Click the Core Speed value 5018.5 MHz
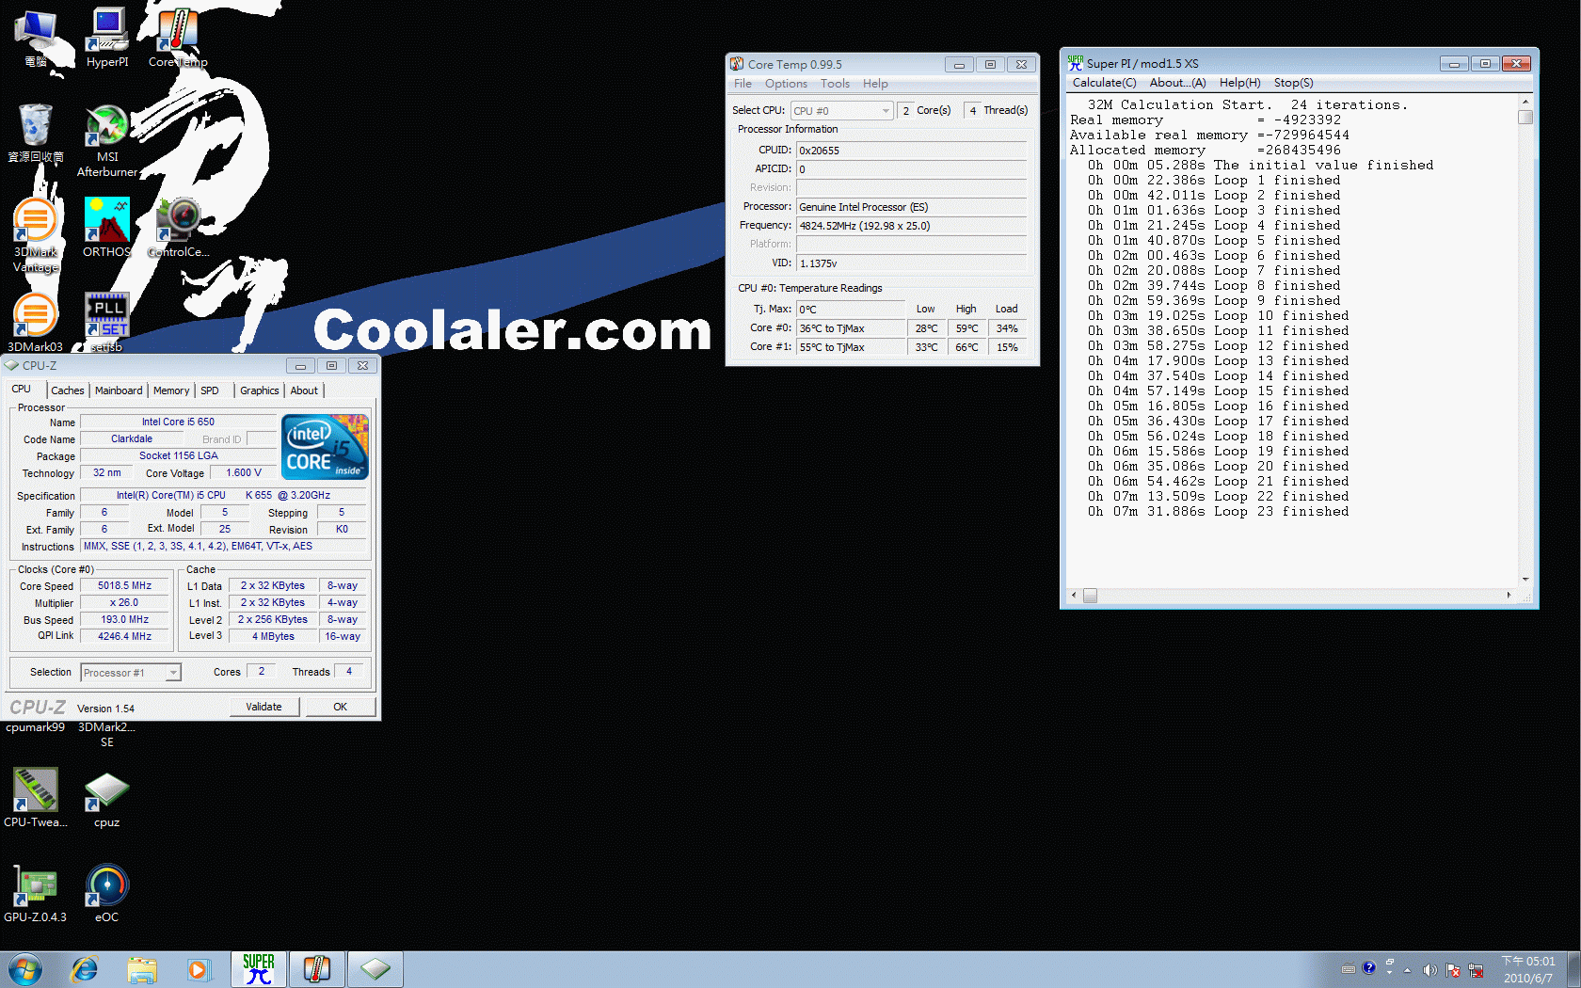Viewport: 1581px width, 988px height. [x=124, y=585]
